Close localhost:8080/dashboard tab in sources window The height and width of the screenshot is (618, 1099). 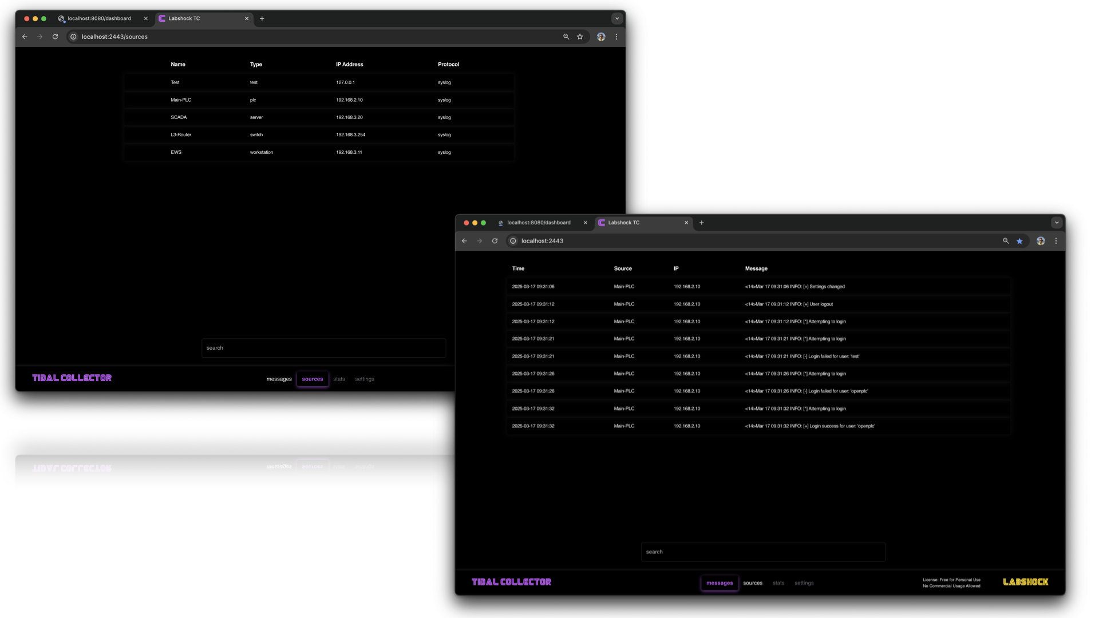click(x=145, y=18)
